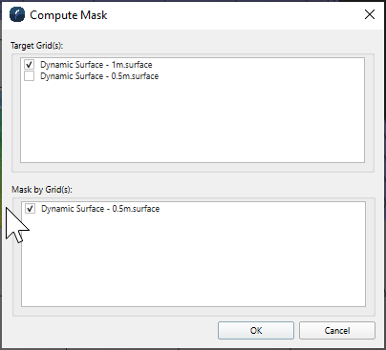Click the Target Grid(s): label

point(36,46)
